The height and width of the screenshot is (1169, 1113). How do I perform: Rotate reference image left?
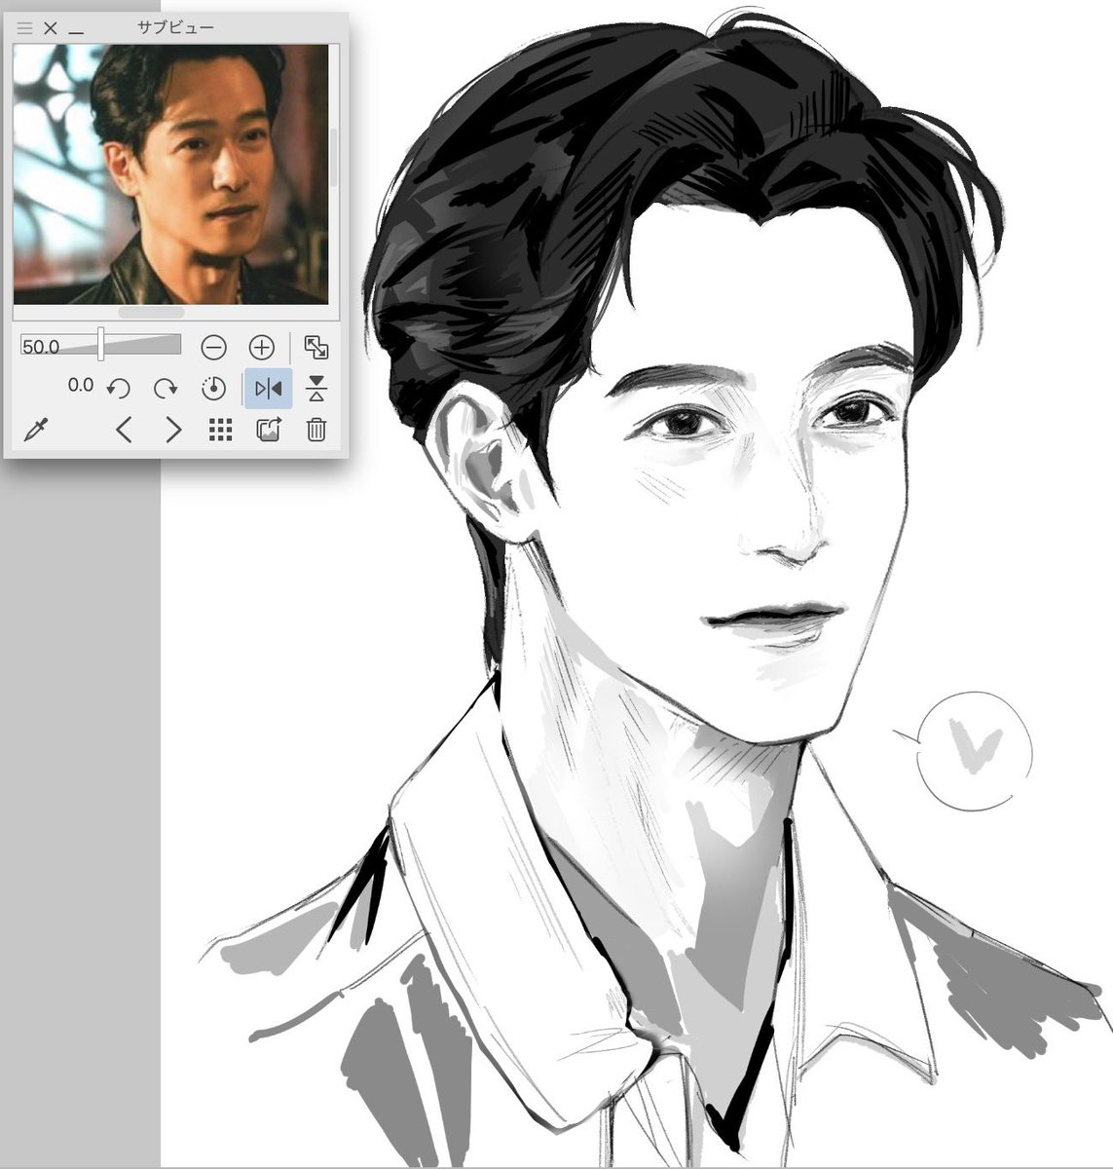[x=119, y=389]
